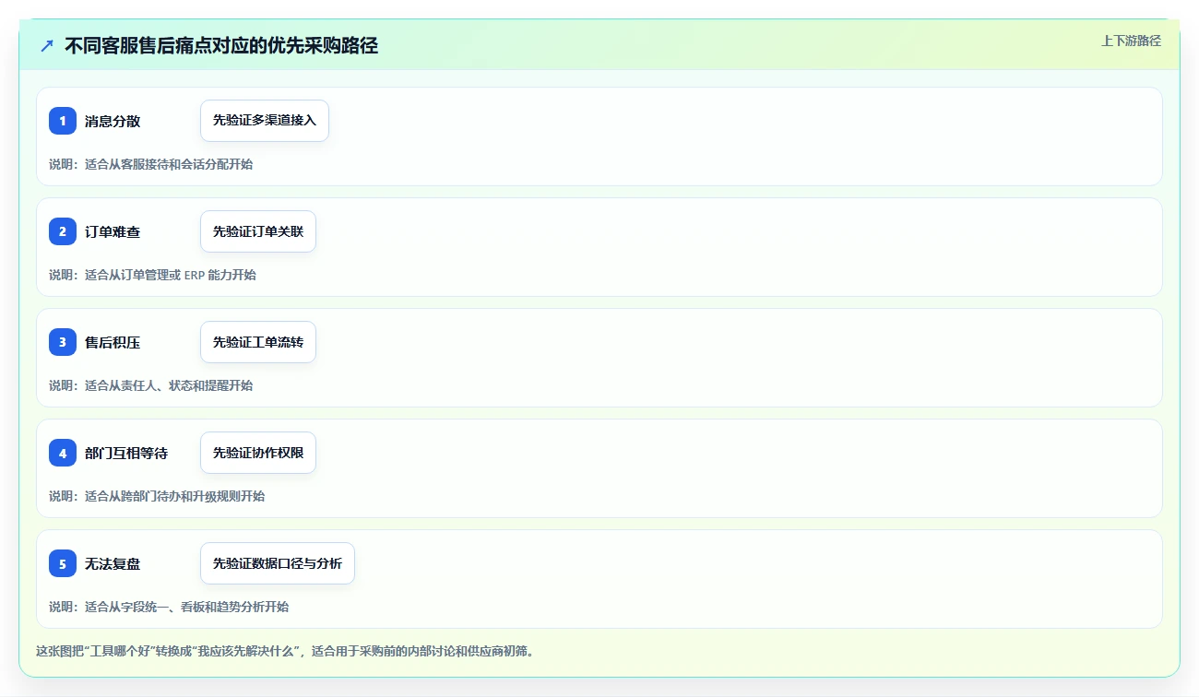Click the number 3 badge for 售后积压

click(63, 342)
